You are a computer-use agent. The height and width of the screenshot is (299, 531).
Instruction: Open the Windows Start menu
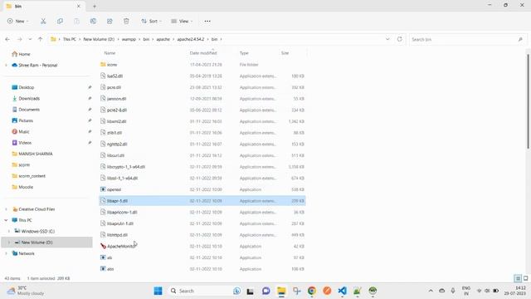[158, 291]
